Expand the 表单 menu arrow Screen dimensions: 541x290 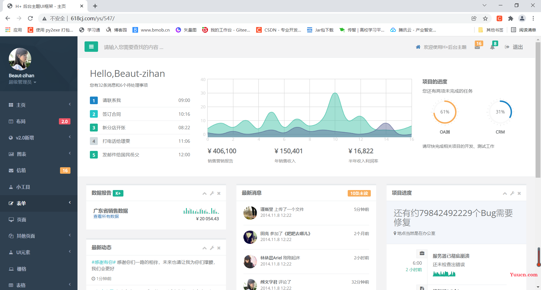(70, 202)
